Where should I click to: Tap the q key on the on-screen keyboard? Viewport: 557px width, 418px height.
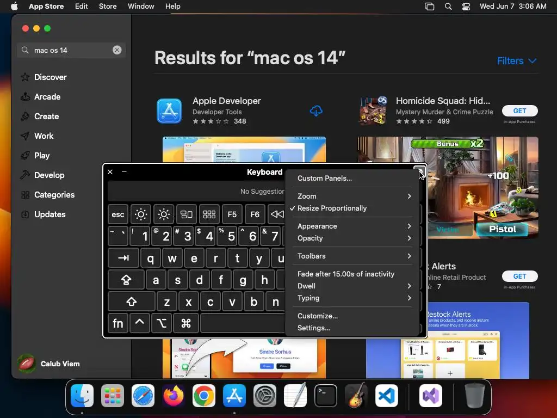pos(151,258)
